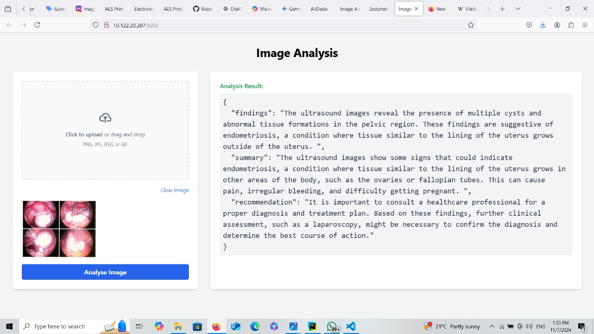Image resolution: width=594 pixels, height=334 pixels.
Task: Click the 'Click to upload' text
Action: click(84, 135)
